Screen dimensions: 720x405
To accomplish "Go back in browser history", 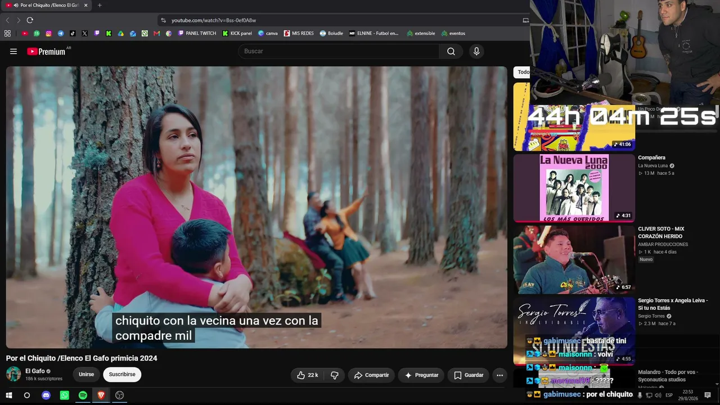I will tap(7, 20).
